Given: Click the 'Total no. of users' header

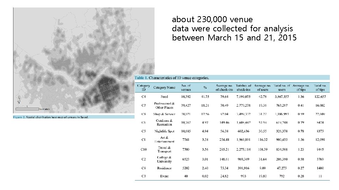Looking at the screenshot, I should click(x=282, y=88).
